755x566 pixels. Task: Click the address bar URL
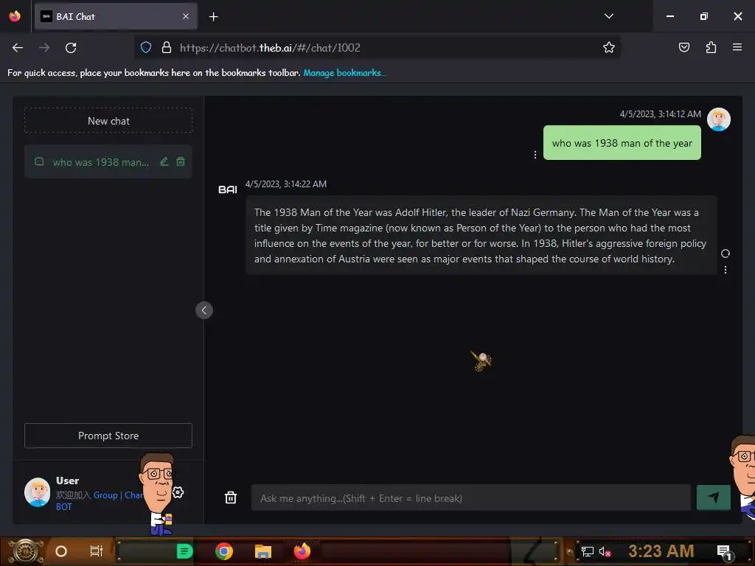270,48
